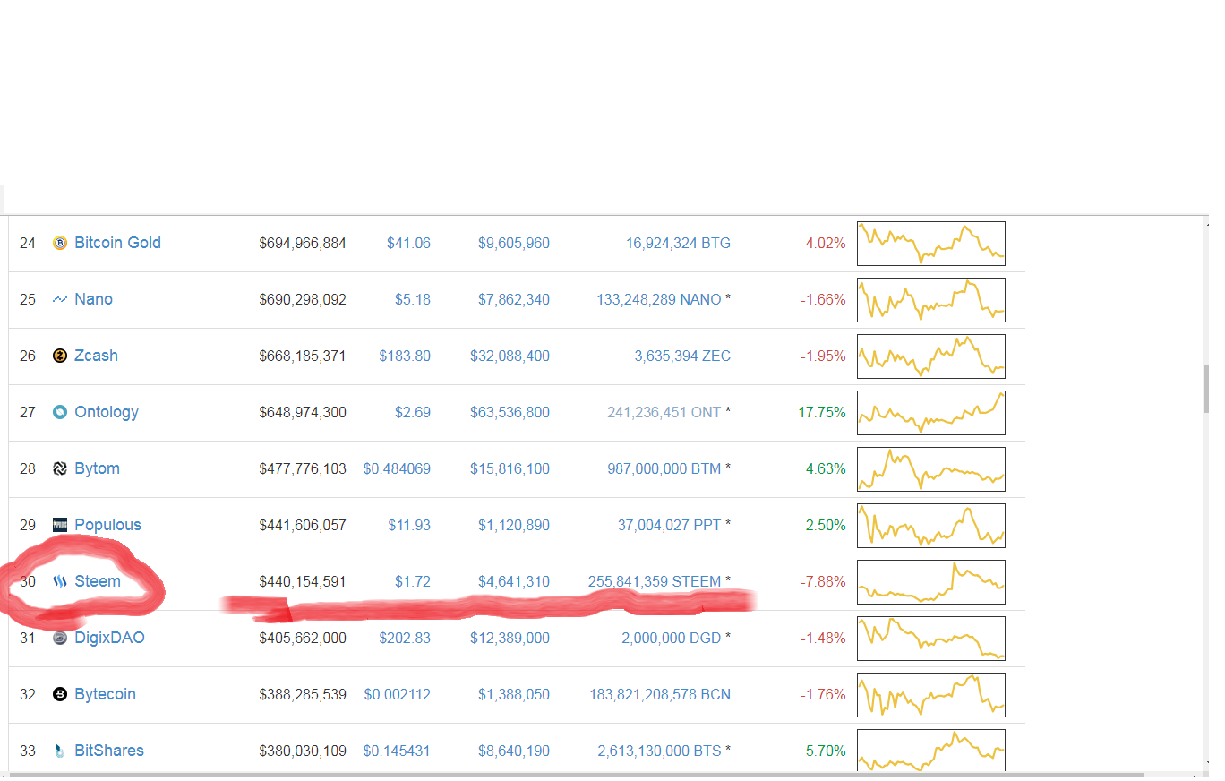Click Bitcoin Gold volume $9,605,960
Screen dimensions: 1225x781
[x=514, y=243]
